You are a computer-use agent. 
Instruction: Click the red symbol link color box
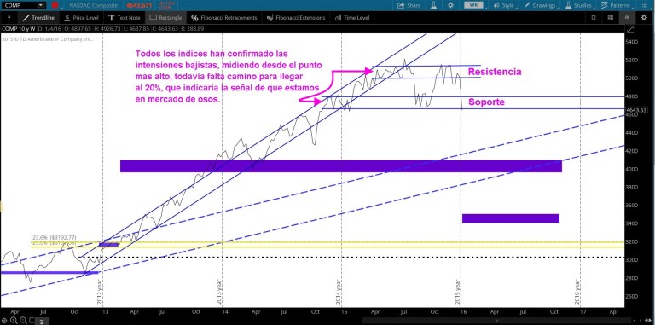tap(55, 5)
